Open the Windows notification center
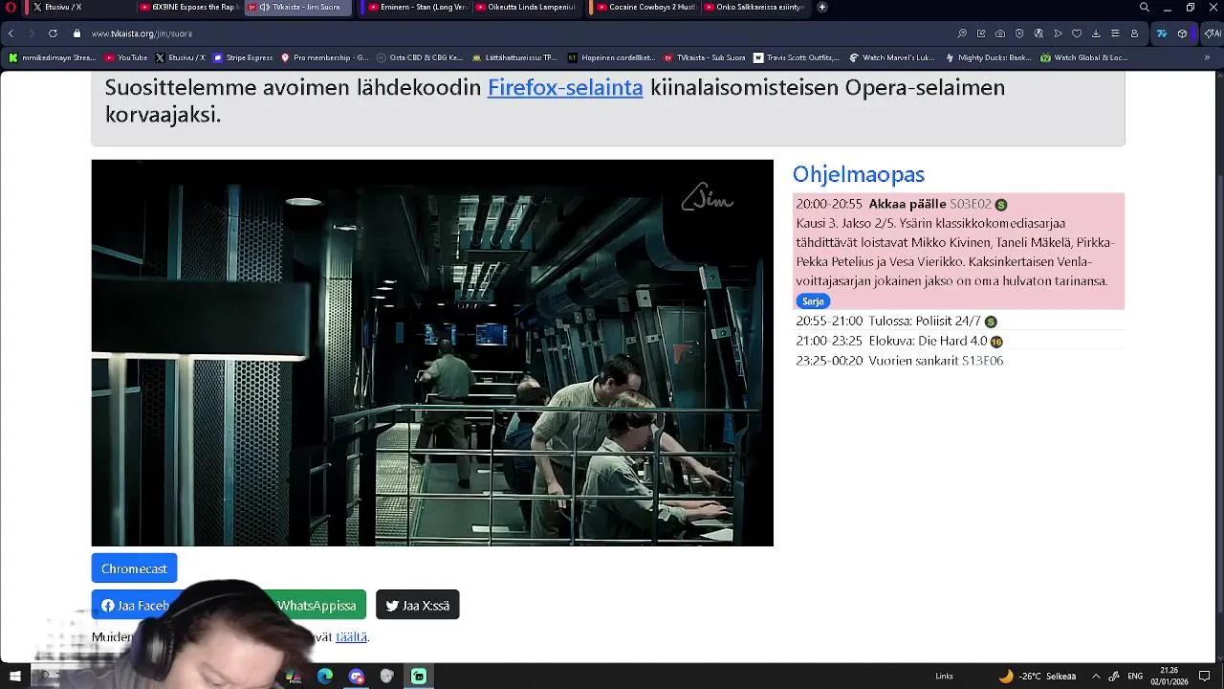1224x689 pixels. tap(1205, 676)
